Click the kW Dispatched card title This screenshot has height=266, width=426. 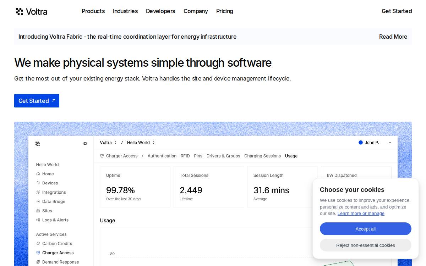click(x=342, y=175)
